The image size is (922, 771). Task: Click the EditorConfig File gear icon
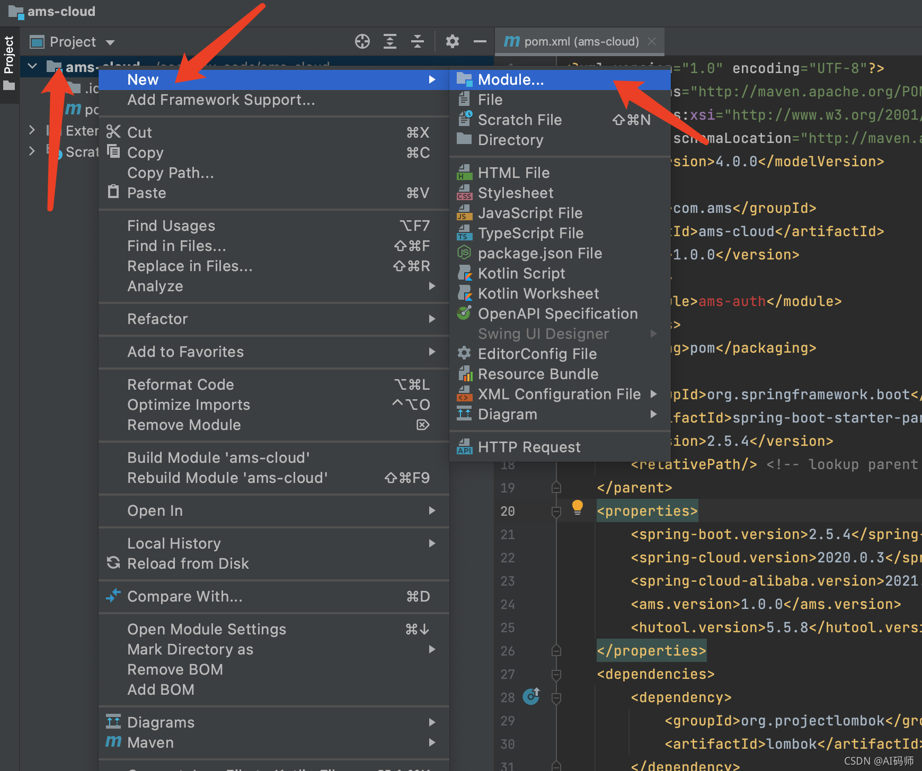pyautogui.click(x=464, y=353)
